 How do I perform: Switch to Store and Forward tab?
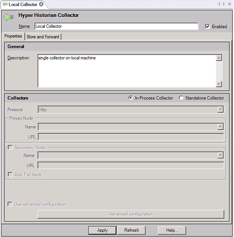[x=43, y=37]
